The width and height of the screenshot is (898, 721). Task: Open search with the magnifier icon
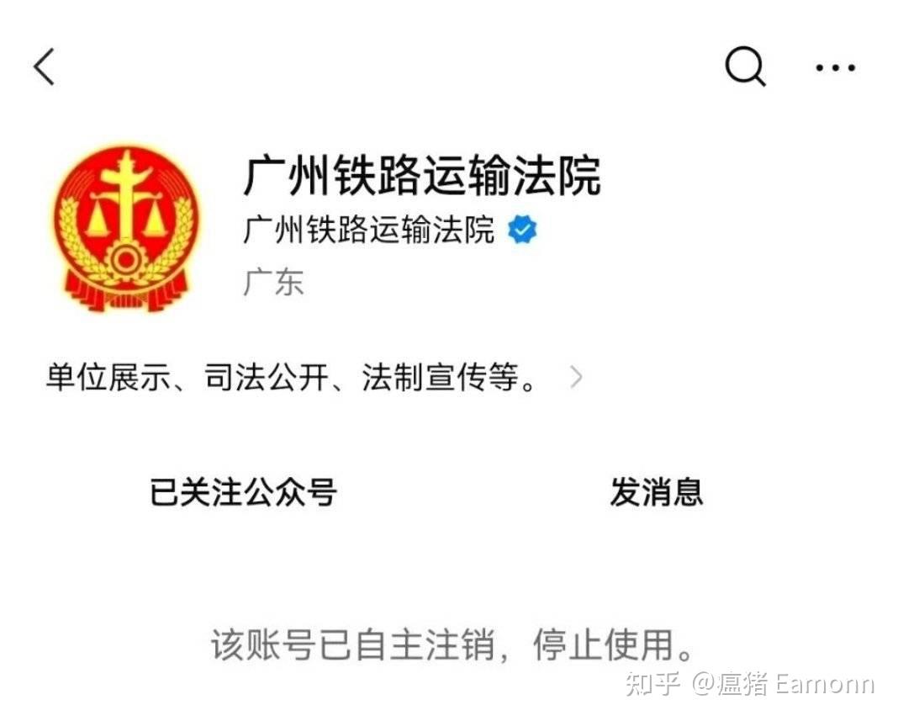click(745, 66)
